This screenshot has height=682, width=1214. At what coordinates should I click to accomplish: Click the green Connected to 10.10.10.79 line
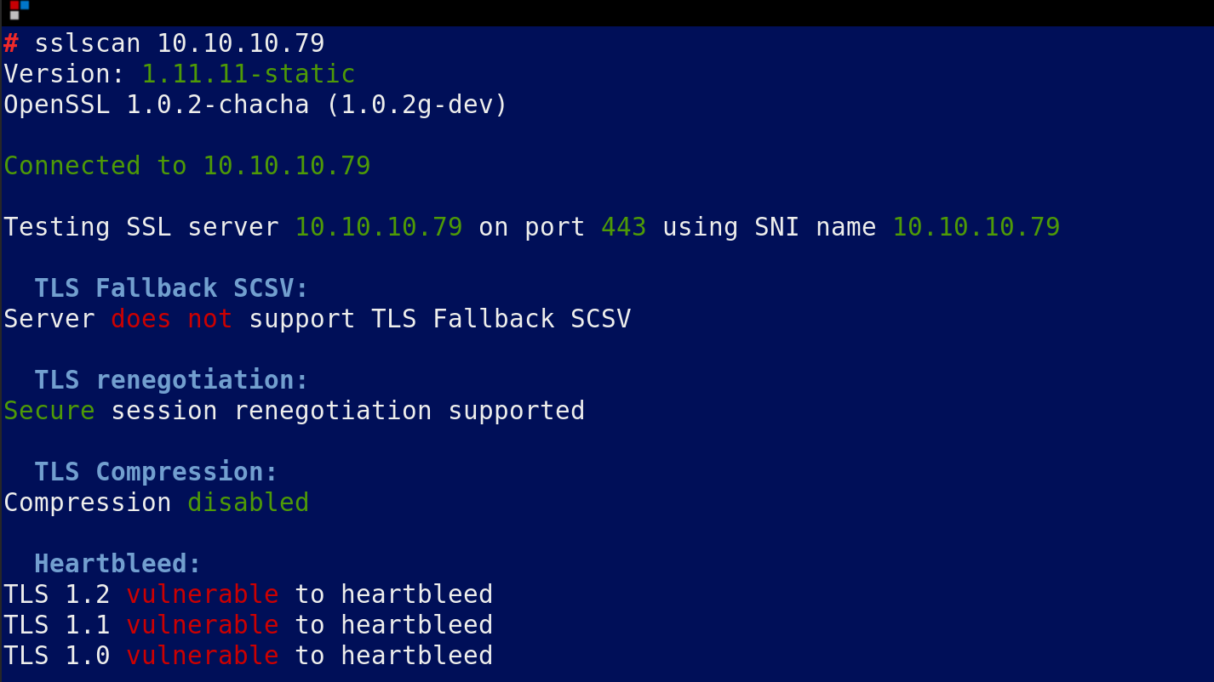187,166
